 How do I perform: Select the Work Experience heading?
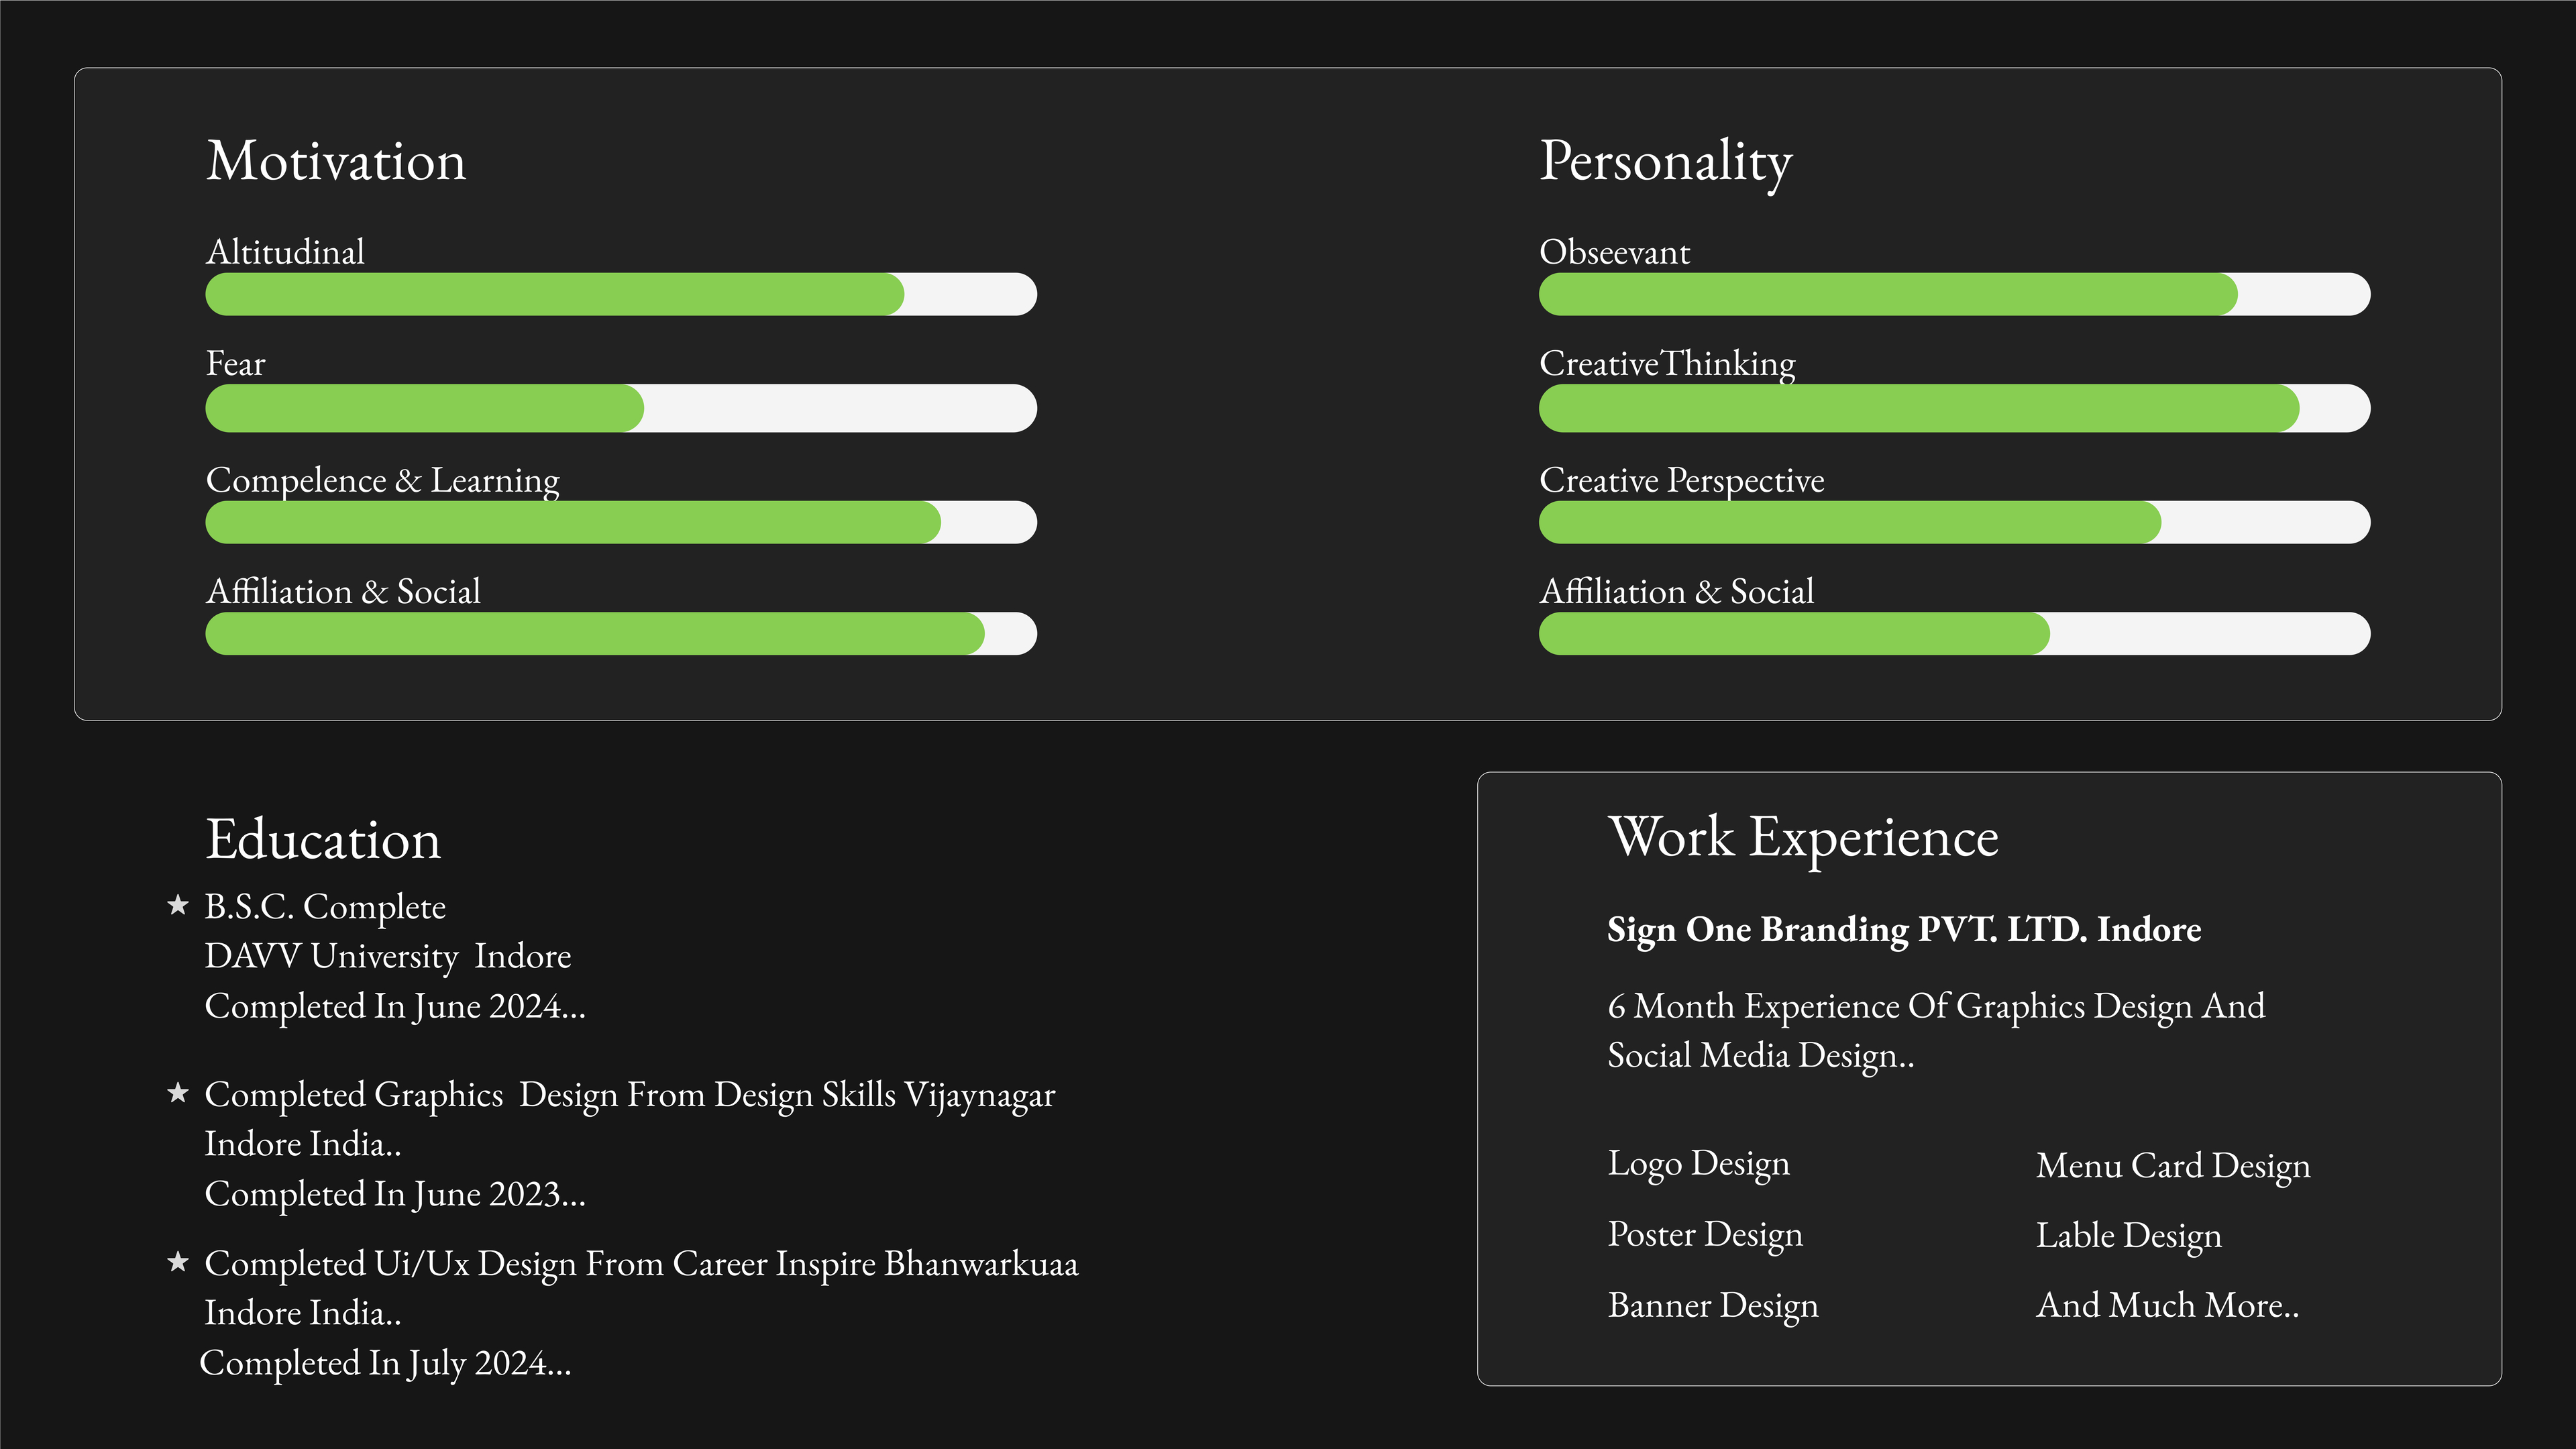[1803, 836]
